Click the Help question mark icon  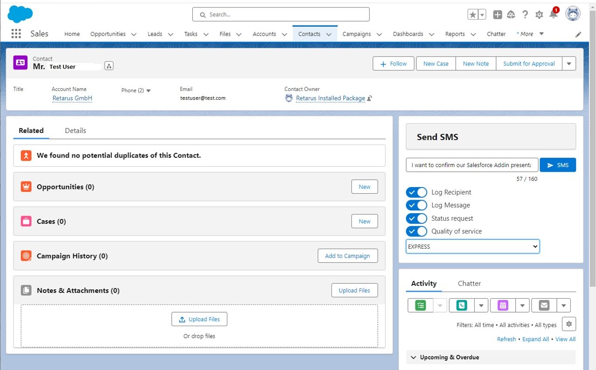point(525,15)
